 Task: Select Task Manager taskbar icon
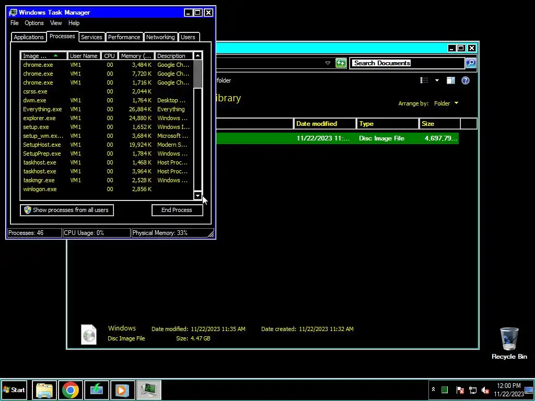149,390
